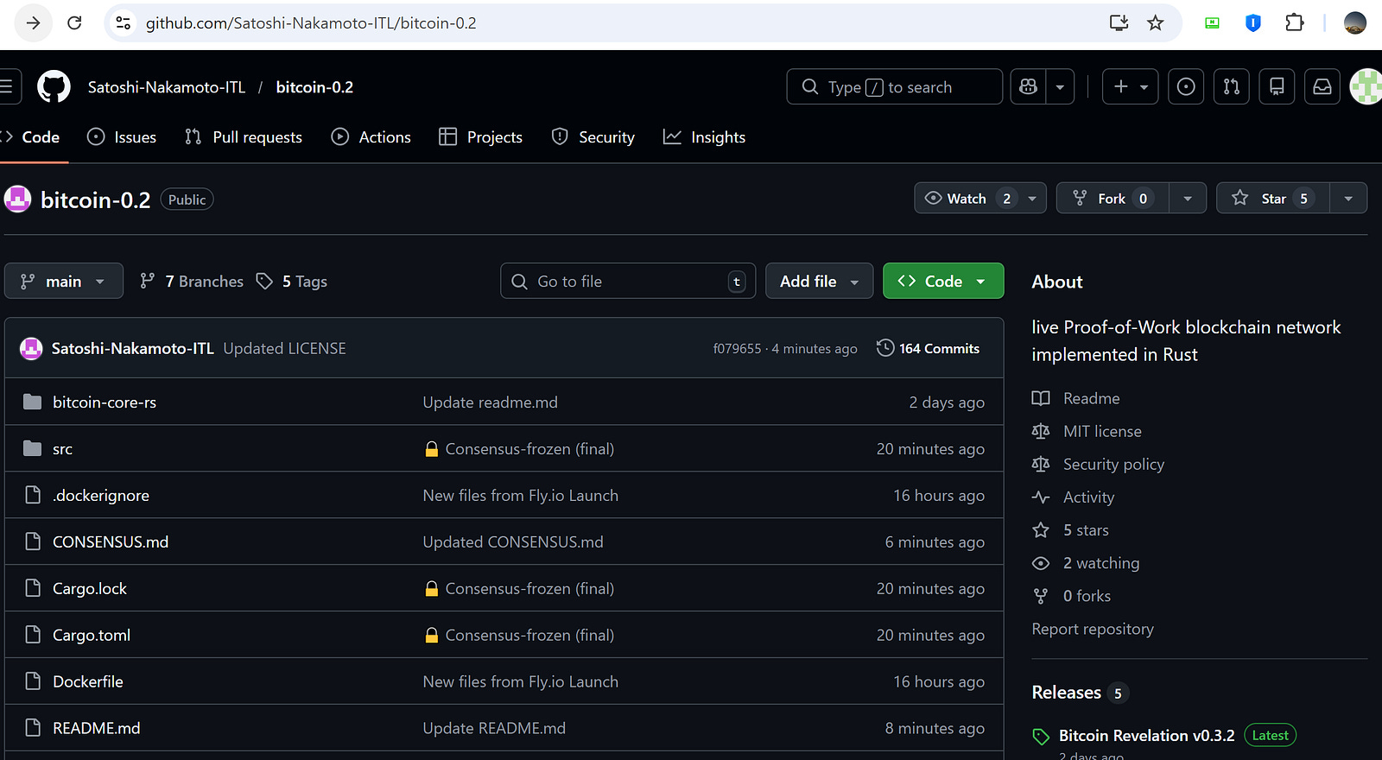Switch to the Insights tab

pyautogui.click(x=704, y=137)
